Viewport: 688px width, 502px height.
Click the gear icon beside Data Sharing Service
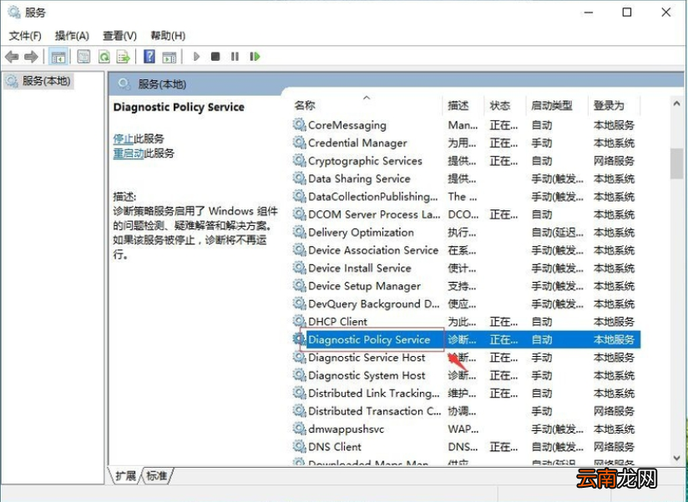pyautogui.click(x=299, y=178)
